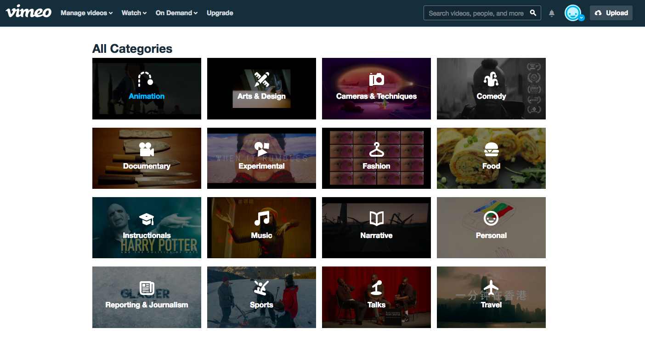645x340 pixels.
Task: Click the hanger icon on the Fashion tile
Action: point(376,149)
